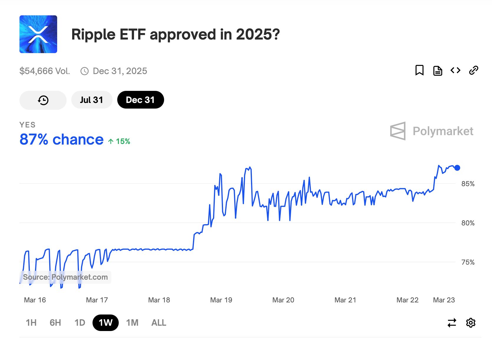Bookmark this Ripple ETF market

pyautogui.click(x=420, y=70)
